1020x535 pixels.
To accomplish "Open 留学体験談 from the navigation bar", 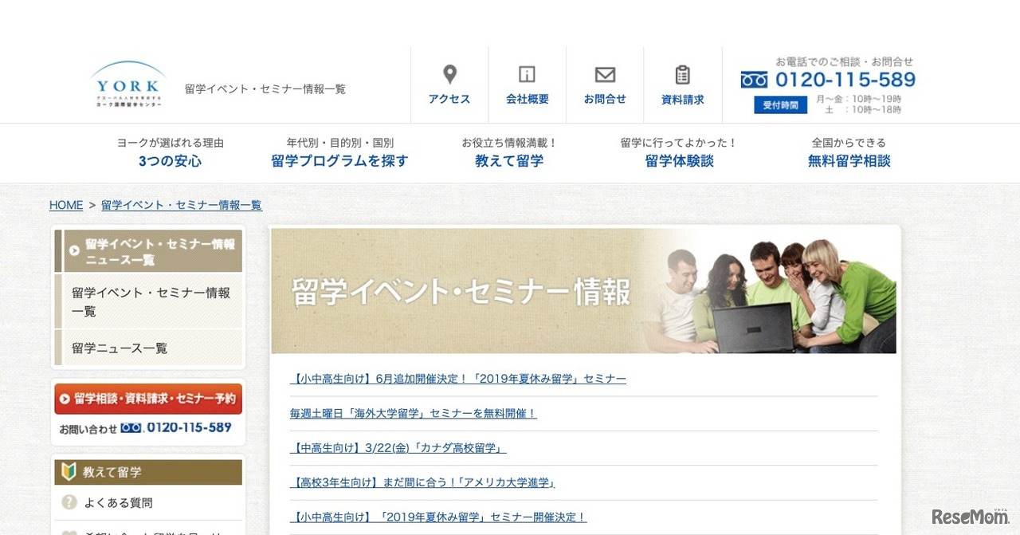I will pos(679,159).
